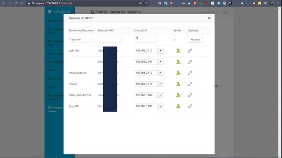The image size is (282, 158).
Task: Click the status icon in Galaxy-Tab-A-2016 row
Action: click(x=178, y=95)
